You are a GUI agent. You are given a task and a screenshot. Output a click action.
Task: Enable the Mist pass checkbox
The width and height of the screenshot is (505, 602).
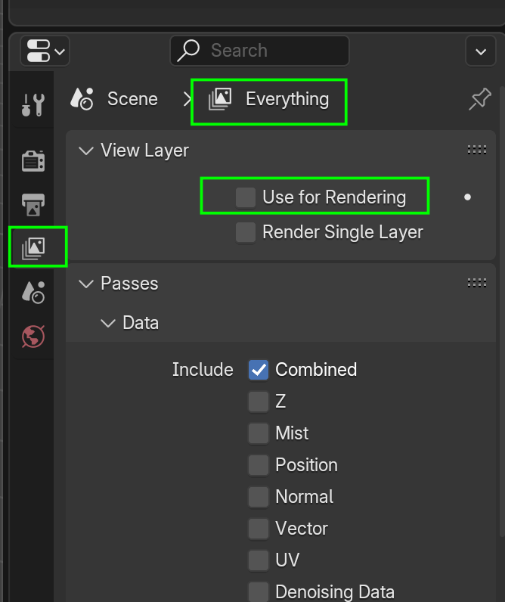pos(259,433)
